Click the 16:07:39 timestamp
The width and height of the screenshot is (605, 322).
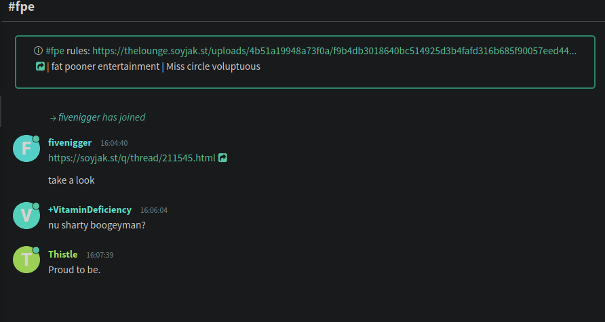(x=100, y=255)
